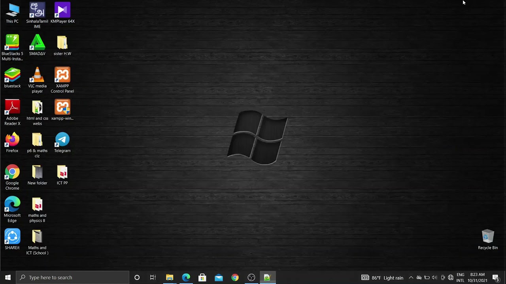Switch the ENG INTL input language
The height and width of the screenshot is (284, 506).
(461, 278)
